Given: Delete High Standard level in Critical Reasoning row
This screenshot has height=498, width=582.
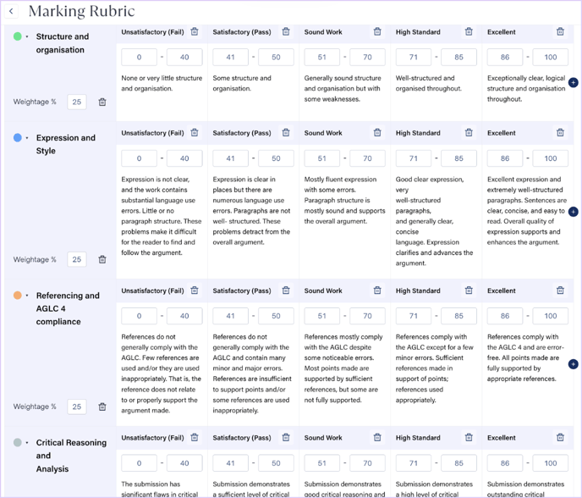Looking at the screenshot, I should (x=469, y=438).
